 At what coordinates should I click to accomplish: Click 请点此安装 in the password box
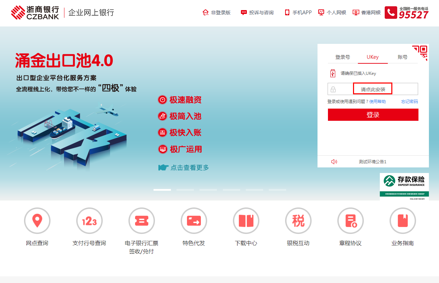373,89
